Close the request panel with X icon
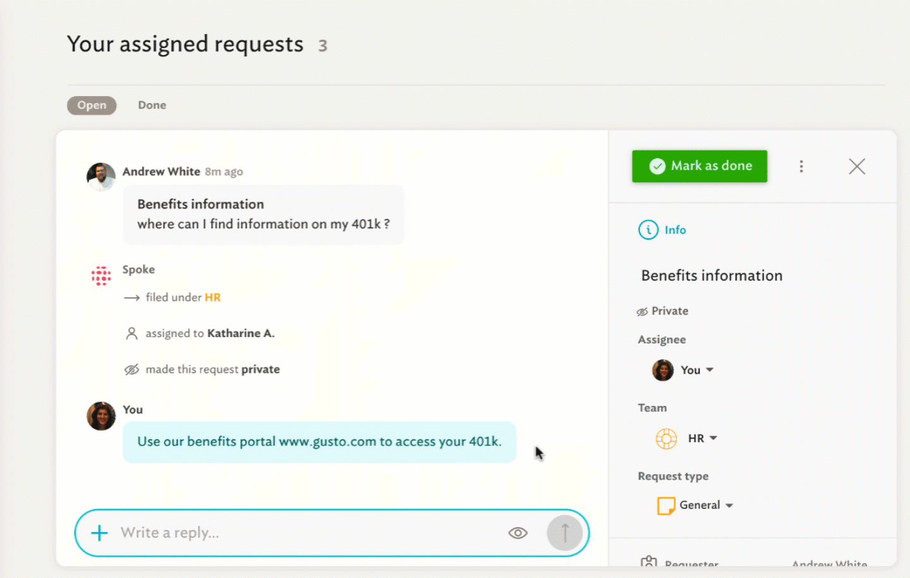 [x=857, y=166]
